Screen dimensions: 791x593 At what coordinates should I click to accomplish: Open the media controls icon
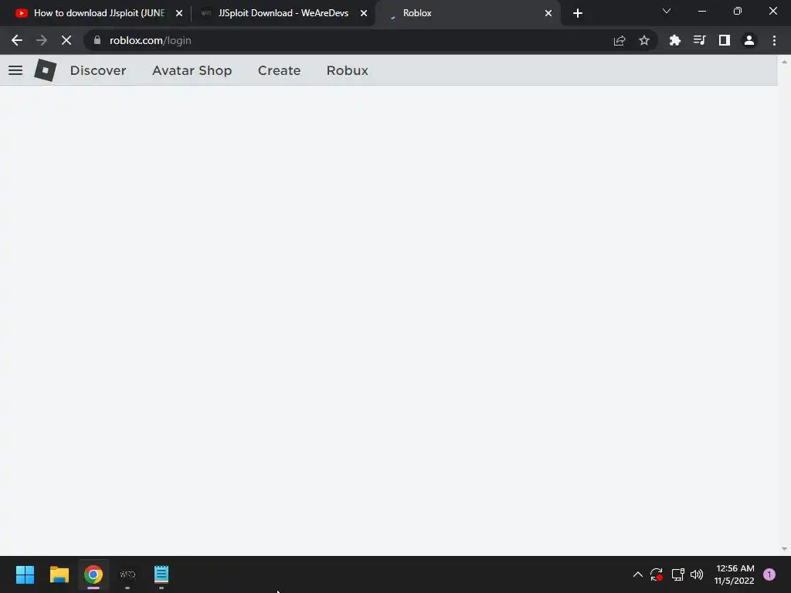coord(699,40)
